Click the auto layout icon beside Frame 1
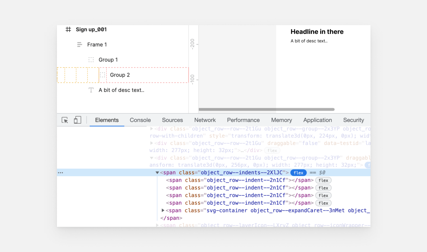Viewport: 427px width, 252px height. click(x=79, y=45)
